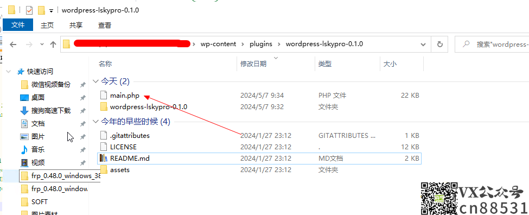Image resolution: width=529 pixels, height=215 pixels.
Task: Select the wordpress-lskypro-0.1.0 folder icon in file list
Action: [x=104, y=107]
